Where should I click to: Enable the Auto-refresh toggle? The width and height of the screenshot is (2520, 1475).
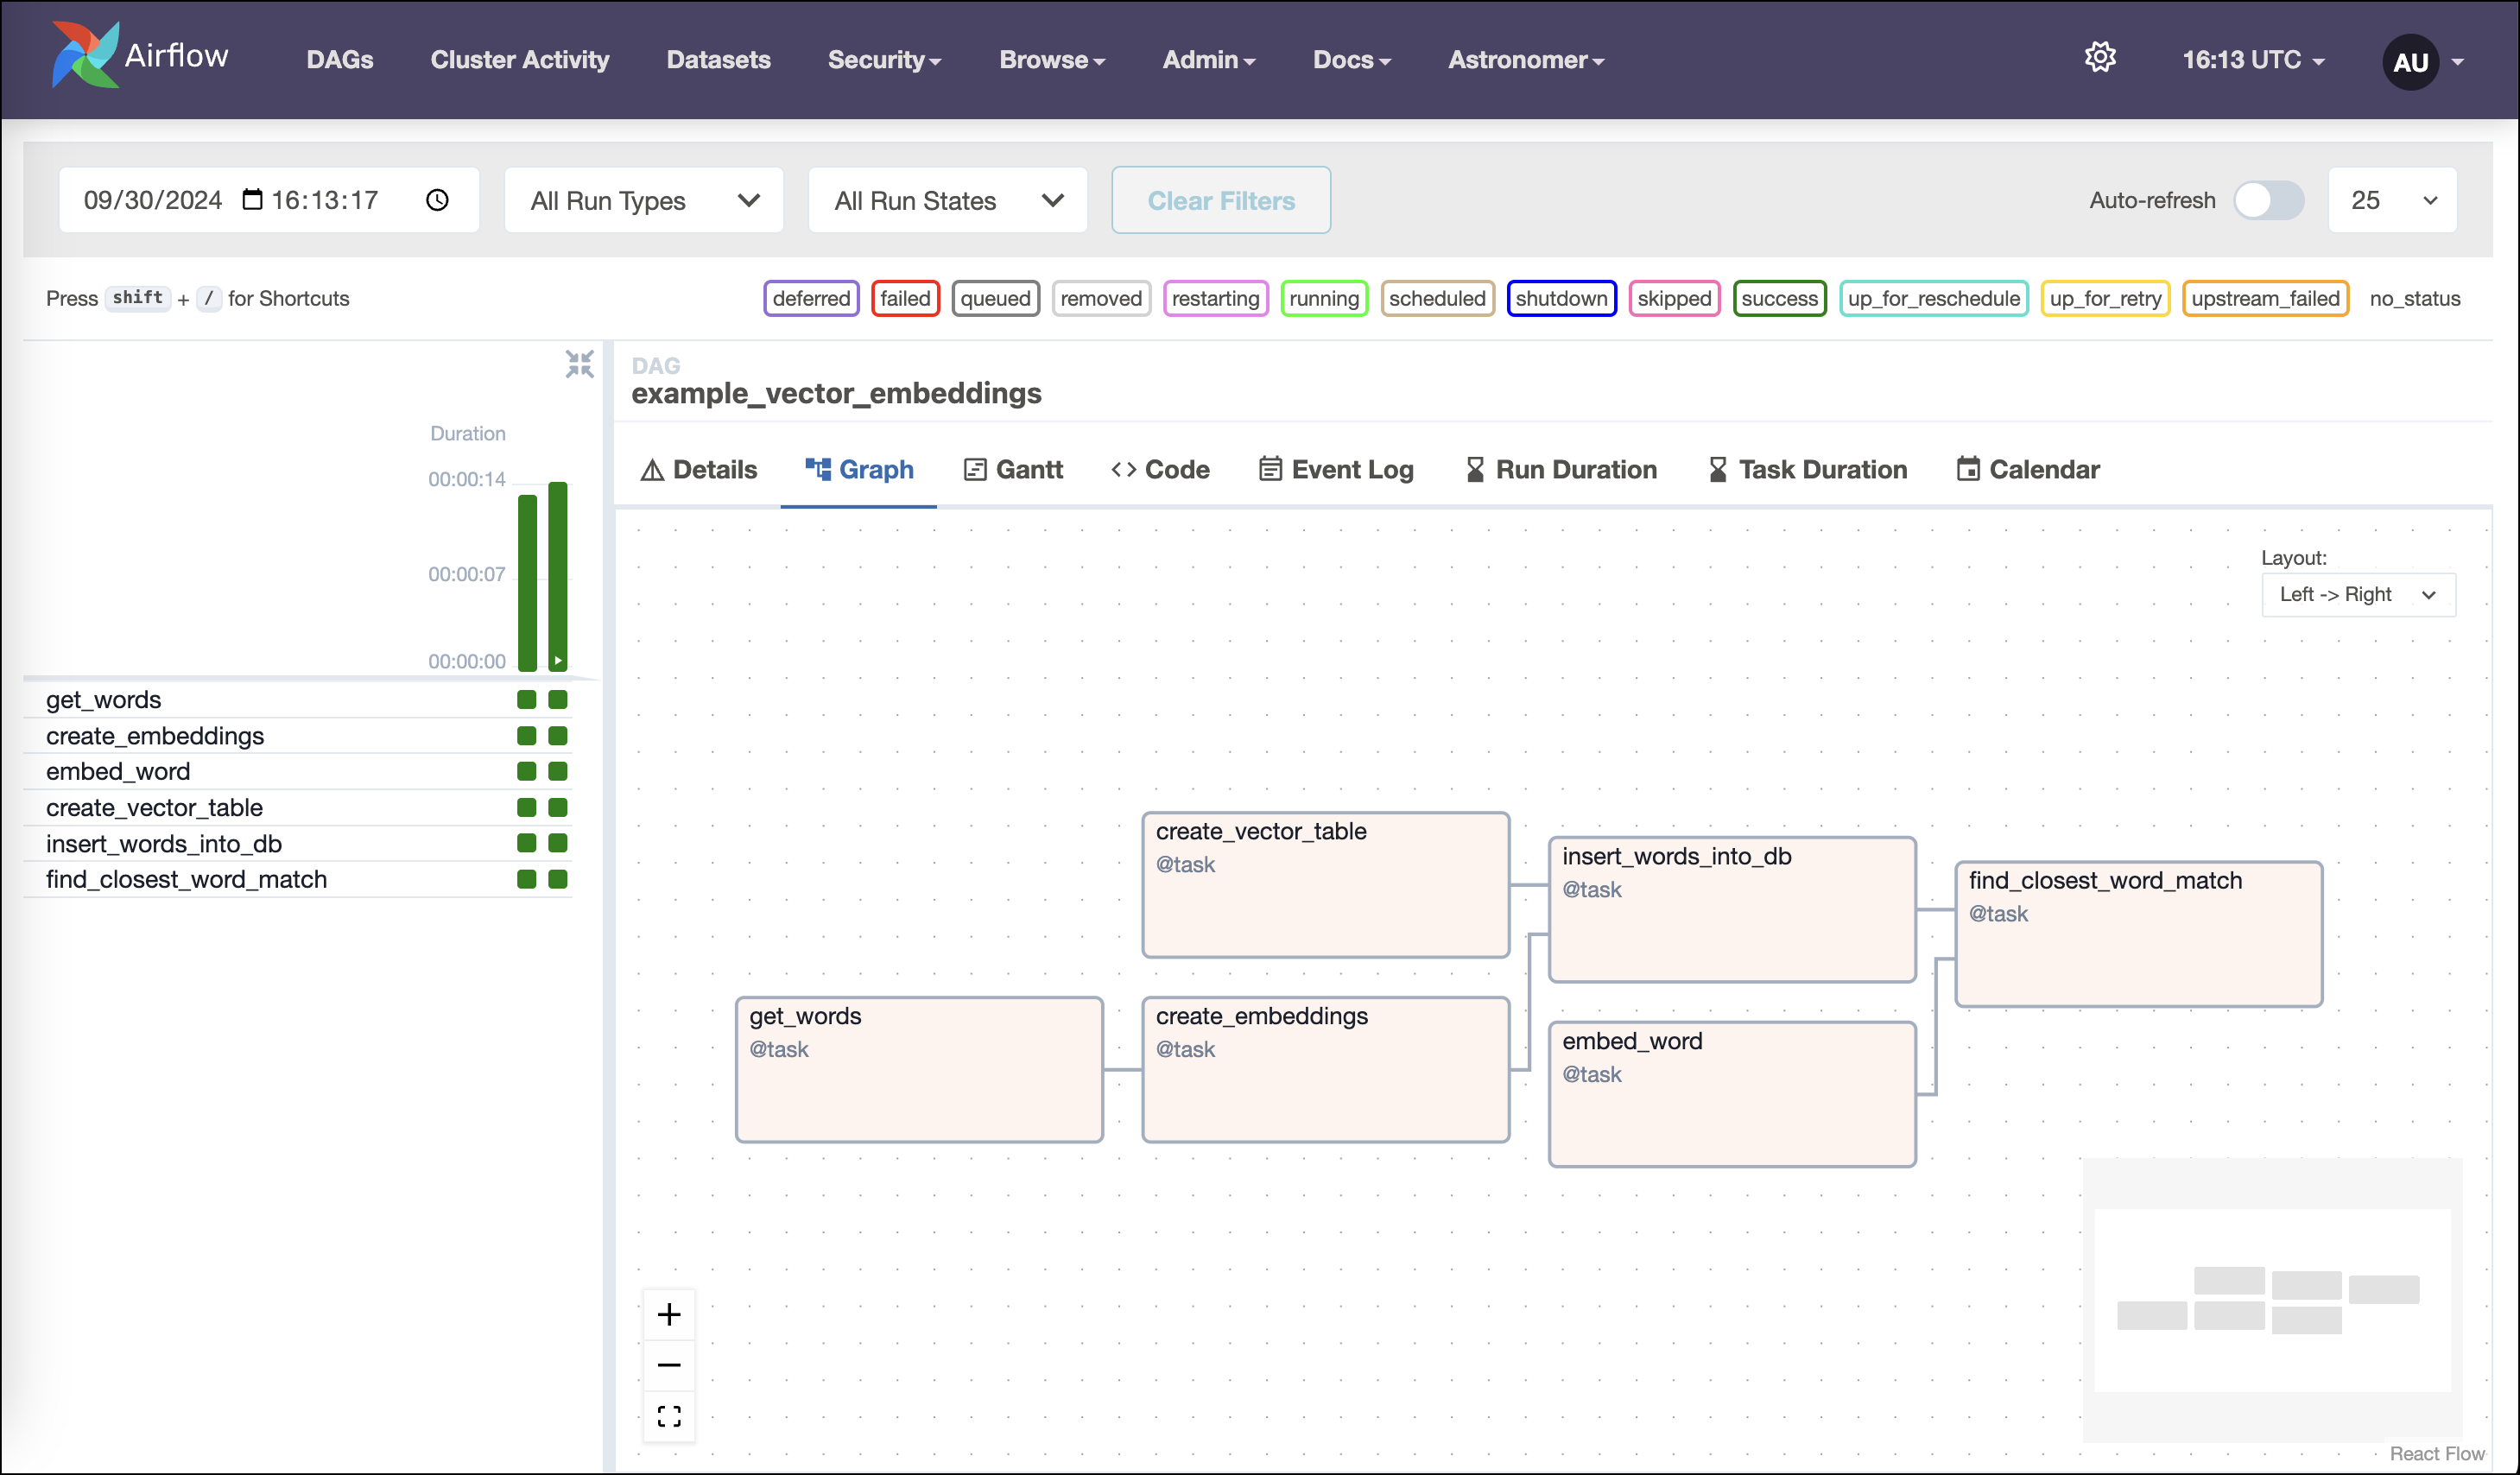pyautogui.click(x=2269, y=200)
